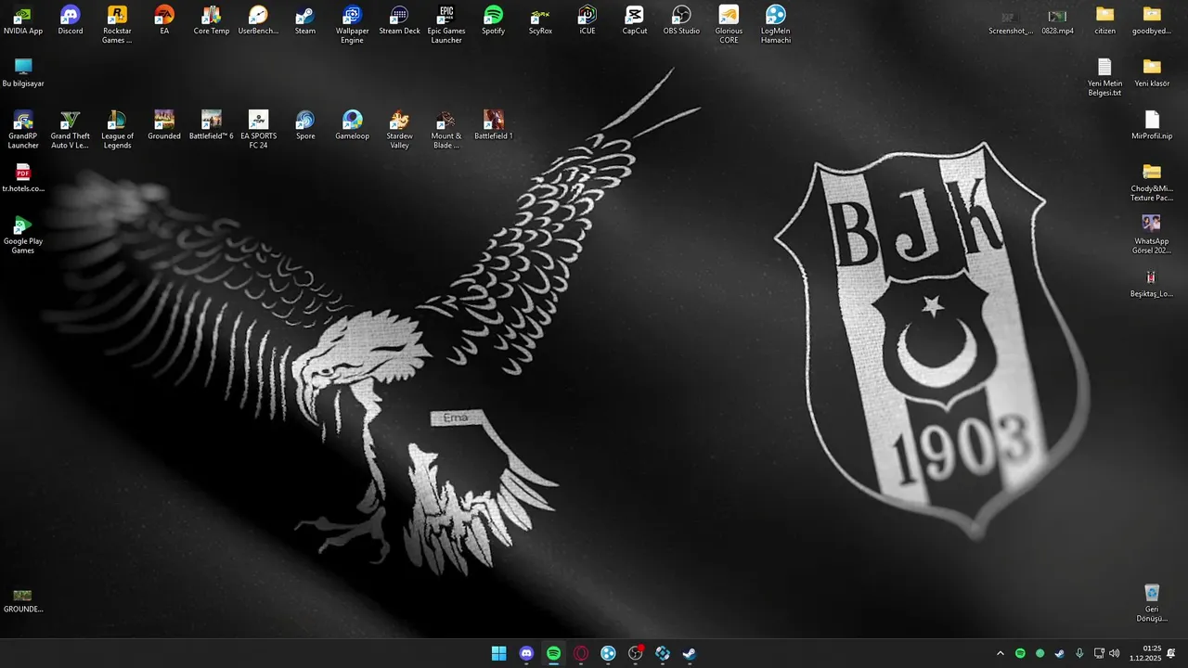Open the volume speaker tray icon
Screen dimensions: 1188x668
[x=1115, y=653]
